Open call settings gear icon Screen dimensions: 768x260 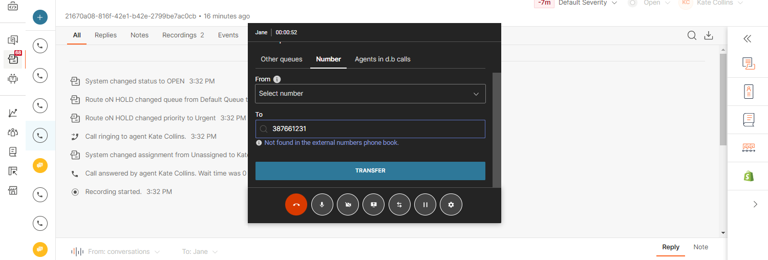pyautogui.click(x=451, y=205)
